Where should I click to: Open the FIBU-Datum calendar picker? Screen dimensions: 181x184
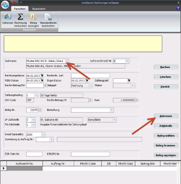click(x=42, y=80)
